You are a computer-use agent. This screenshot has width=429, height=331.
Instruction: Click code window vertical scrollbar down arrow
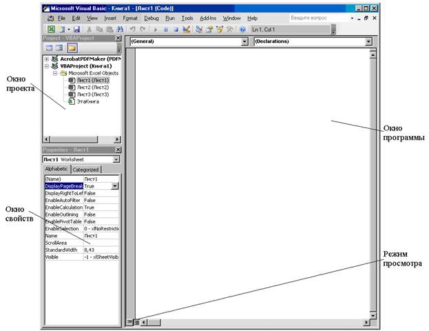click(x=373, y=315)
